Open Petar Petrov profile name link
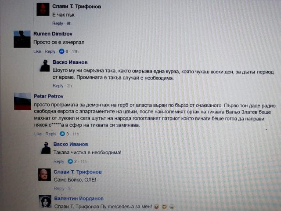This screenshot has height=211, width=281. pyautogui.click(x=49, y=96)
